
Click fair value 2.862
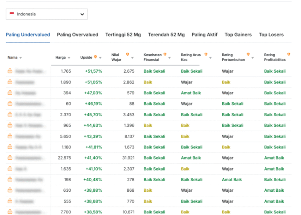tap(129, 82)
